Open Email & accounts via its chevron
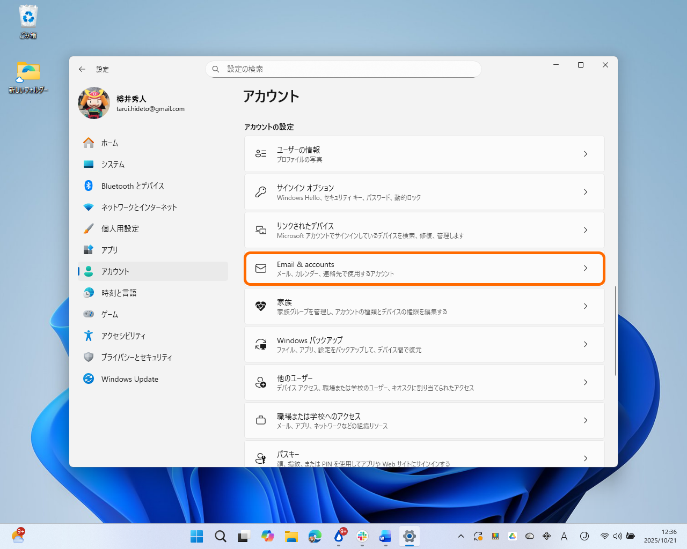The height and width of the screenshot is (549, 687). (x=586, y=269)
